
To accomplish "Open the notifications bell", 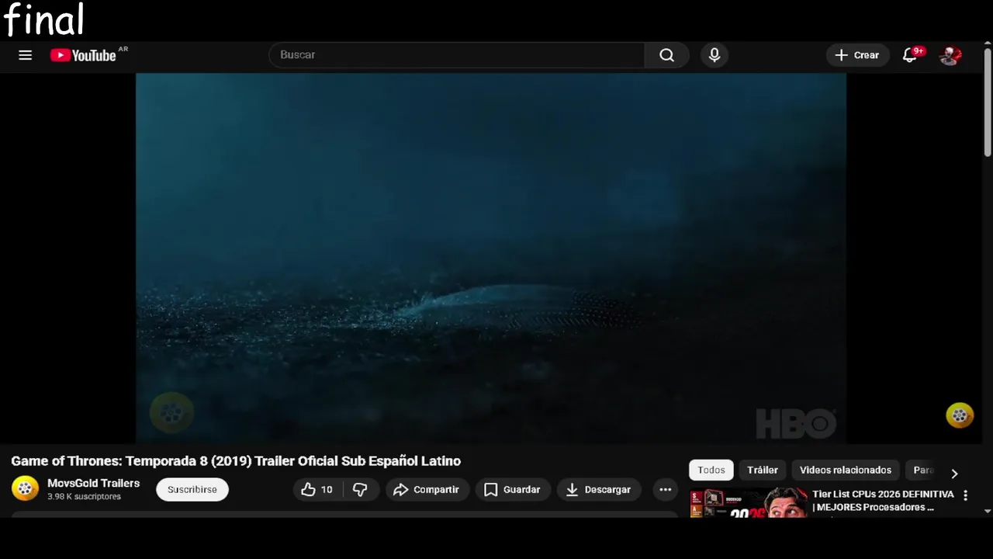I will [911, 55].
